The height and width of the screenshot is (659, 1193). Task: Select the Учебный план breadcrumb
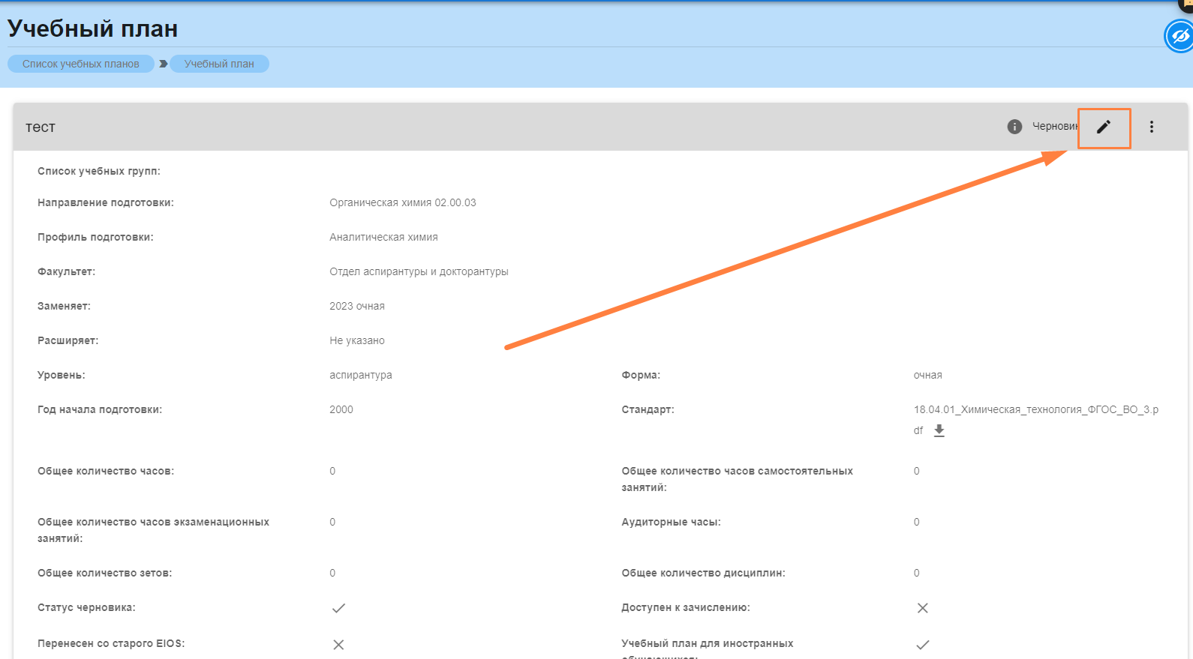(x=219, y=64)
